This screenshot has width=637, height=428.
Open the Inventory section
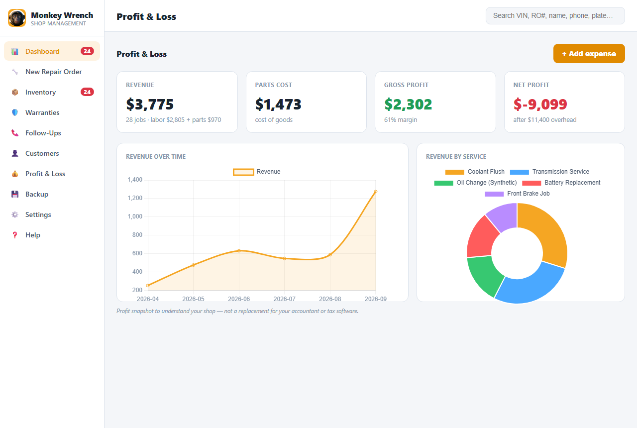pos(52,92)
